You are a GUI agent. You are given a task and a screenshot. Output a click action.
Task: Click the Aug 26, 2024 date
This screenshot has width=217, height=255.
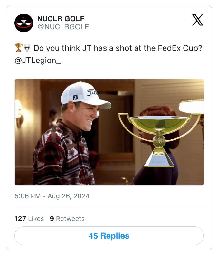point(69,196)
